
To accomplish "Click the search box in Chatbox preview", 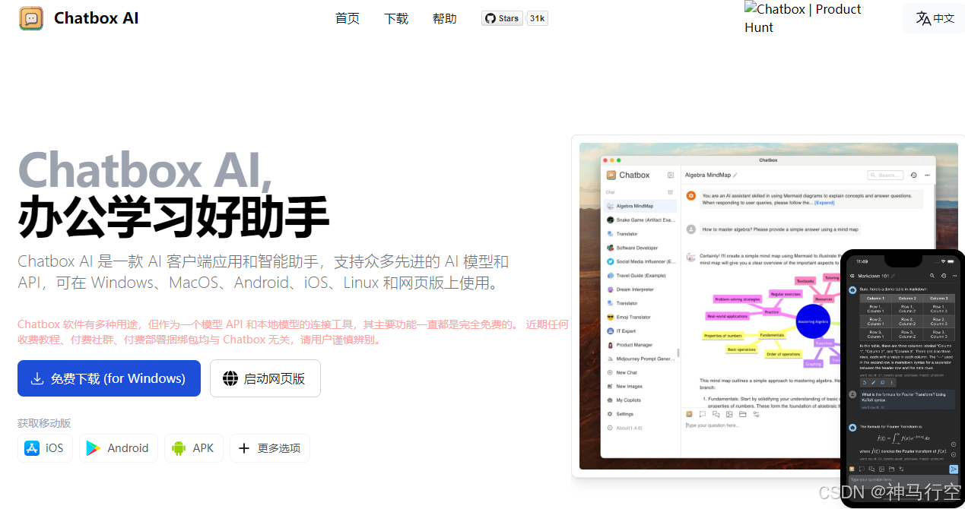I will pyautogui.click(x=885, y=175).
